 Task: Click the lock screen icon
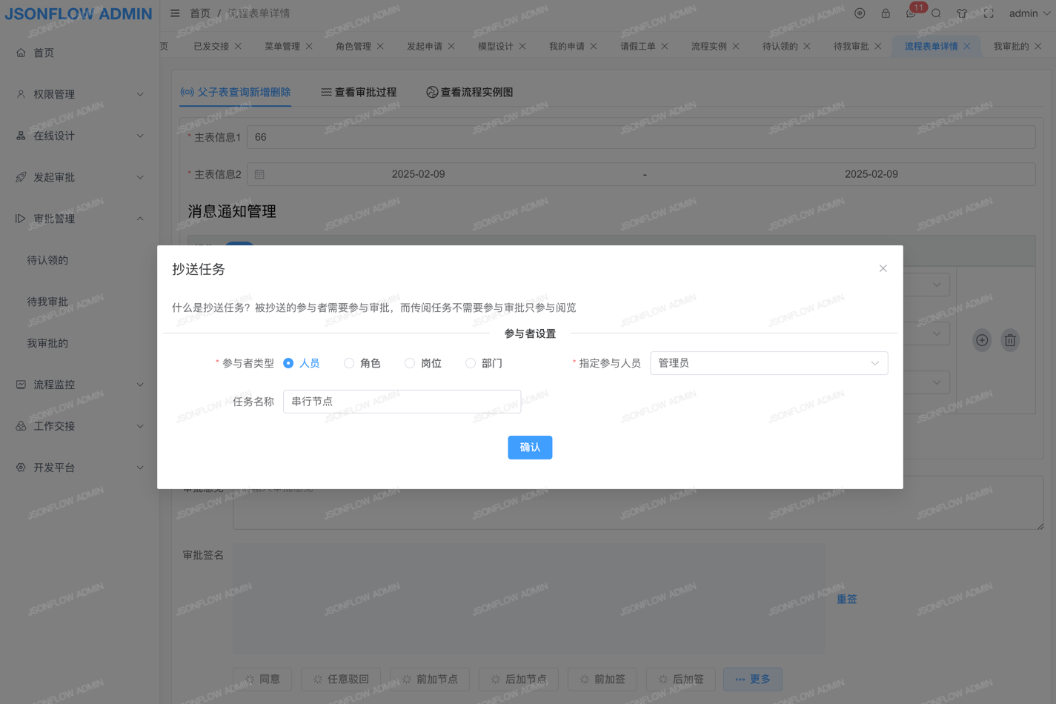(x=886, y=13)
